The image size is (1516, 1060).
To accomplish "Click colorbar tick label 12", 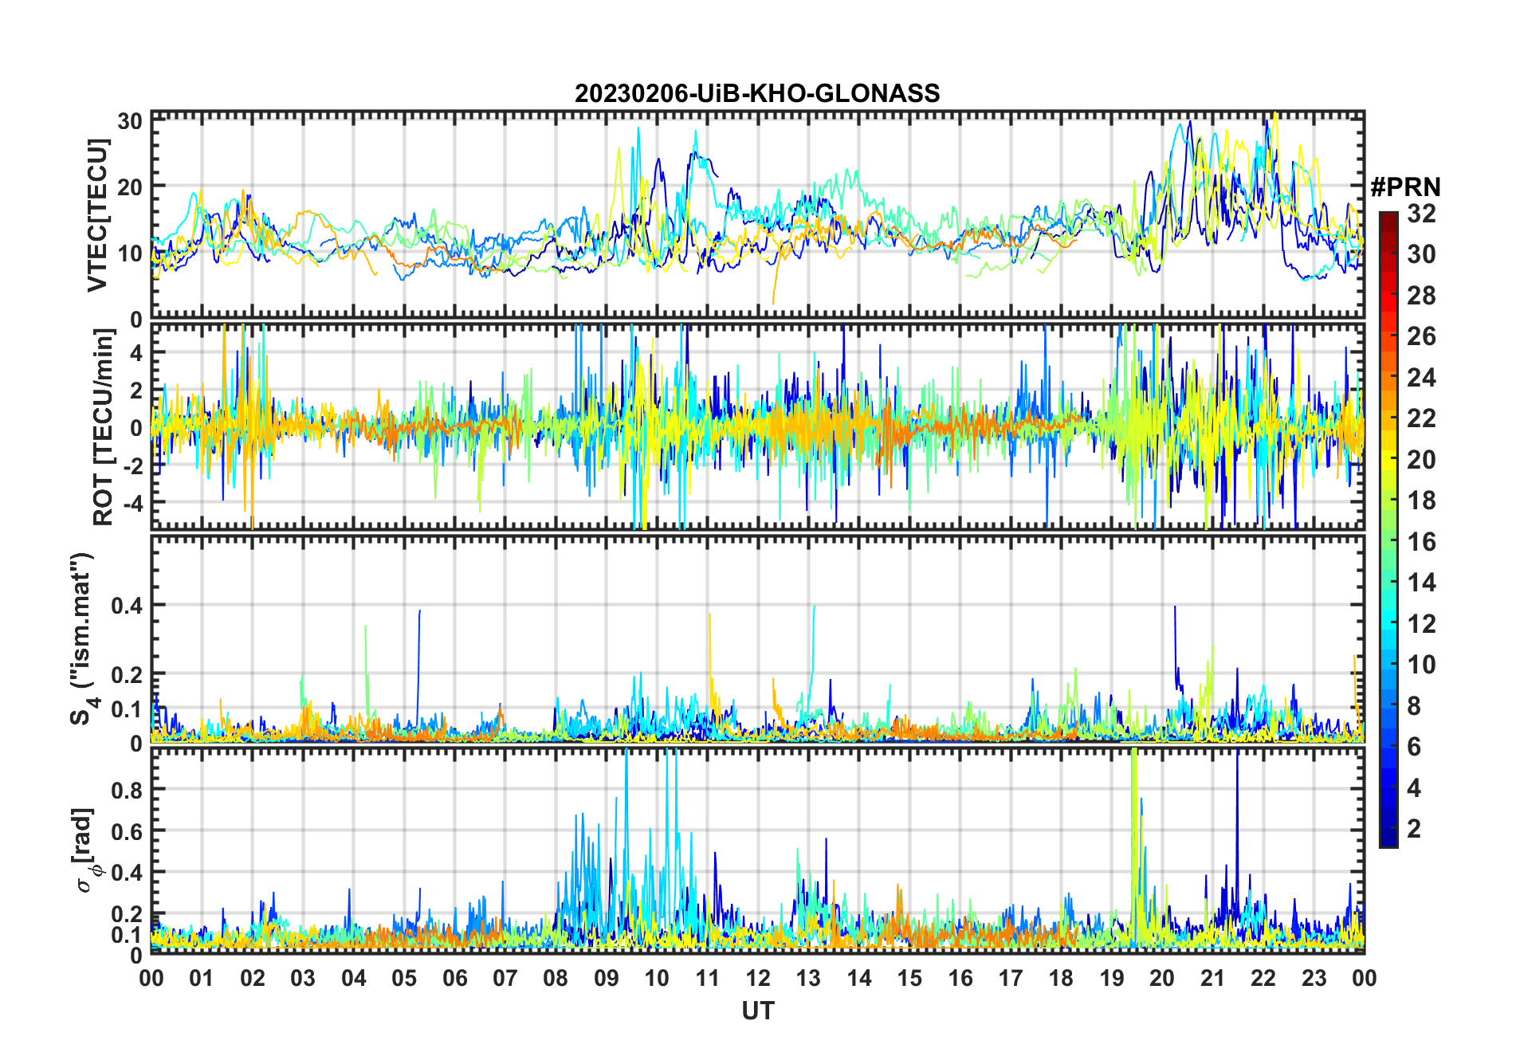I will point(1421,624).
